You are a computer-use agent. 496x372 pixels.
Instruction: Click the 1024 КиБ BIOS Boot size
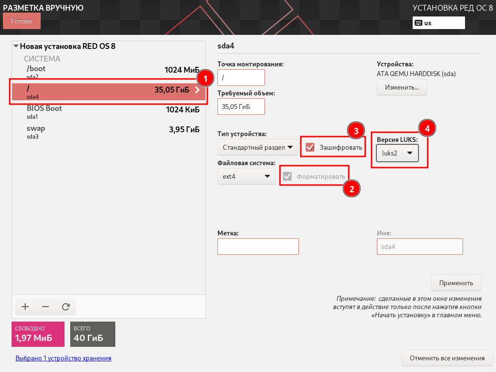coord(183,110)
